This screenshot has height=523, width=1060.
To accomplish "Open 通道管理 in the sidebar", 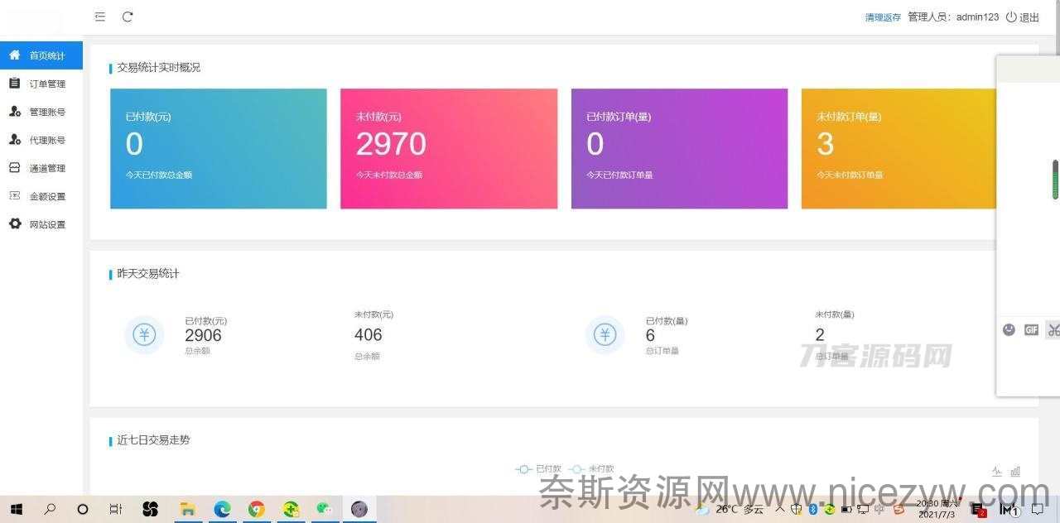I will [41, 168].
